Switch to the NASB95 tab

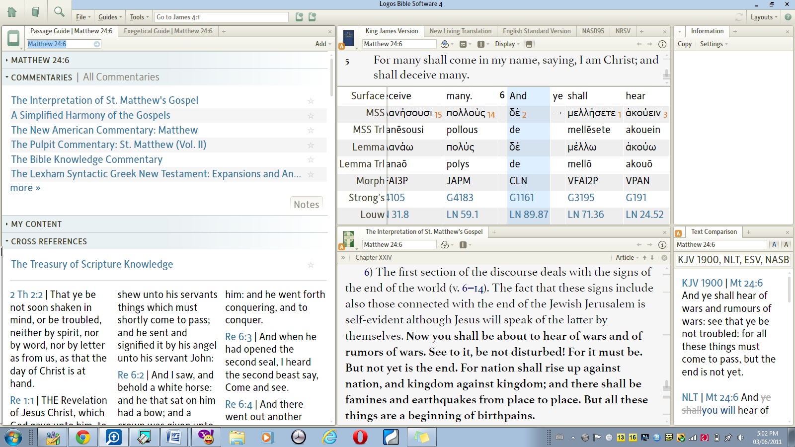(593, 31)
